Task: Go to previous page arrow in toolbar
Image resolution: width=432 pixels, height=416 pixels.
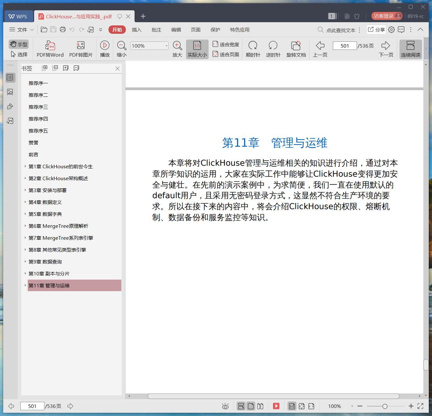Action: (320, 49)
